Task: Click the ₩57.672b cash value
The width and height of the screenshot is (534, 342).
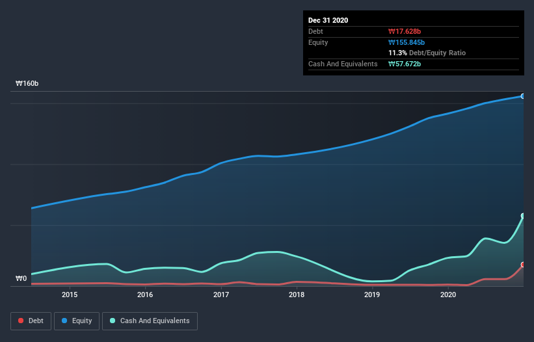Action: 405,64
